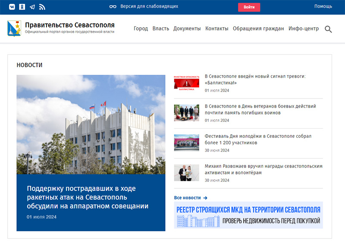345x241 pixels.
Task: Open the government building featured photo
Action: [91, 125]
